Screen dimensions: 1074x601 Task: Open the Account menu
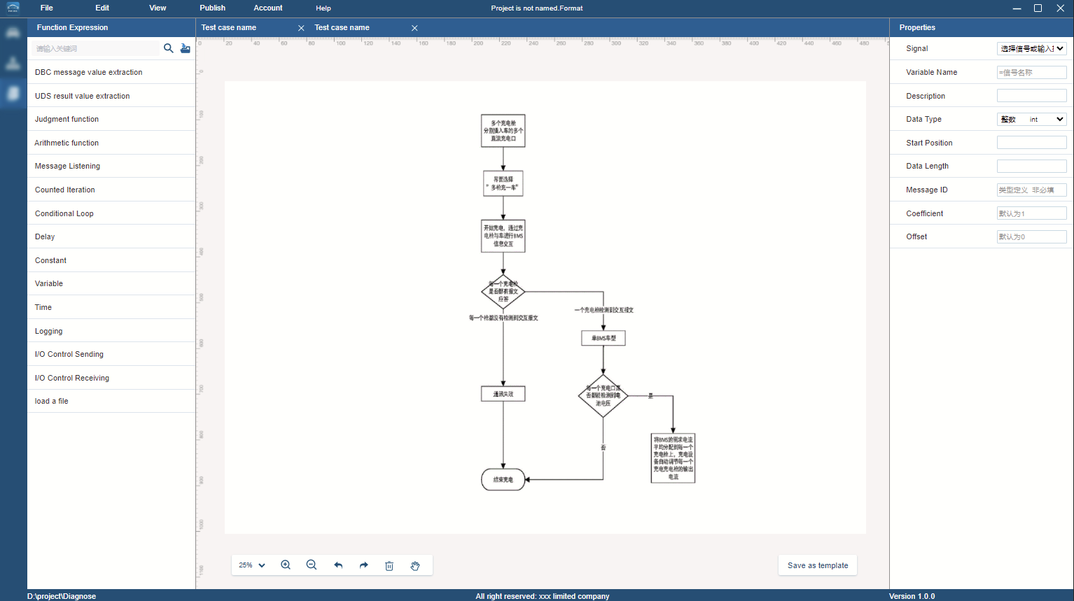click(267, 8)
